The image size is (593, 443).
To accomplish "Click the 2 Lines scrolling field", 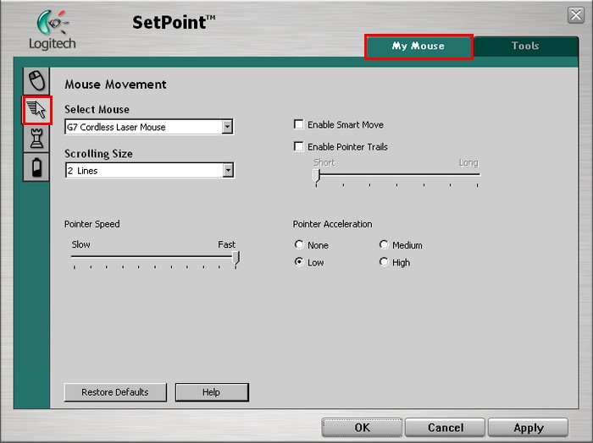I will [x=149, y=170].
